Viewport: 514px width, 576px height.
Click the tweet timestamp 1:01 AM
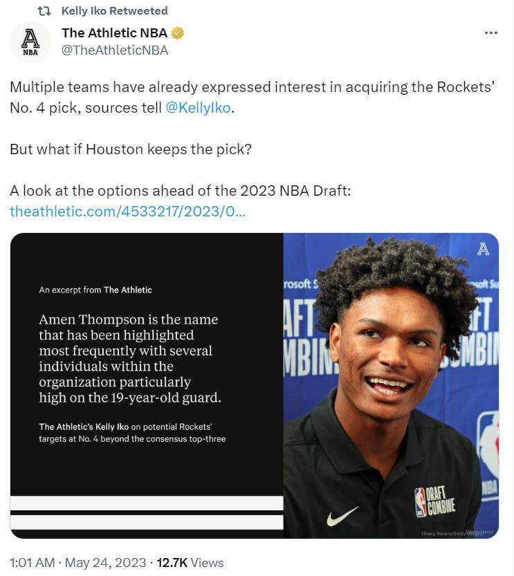click(33, 563)
